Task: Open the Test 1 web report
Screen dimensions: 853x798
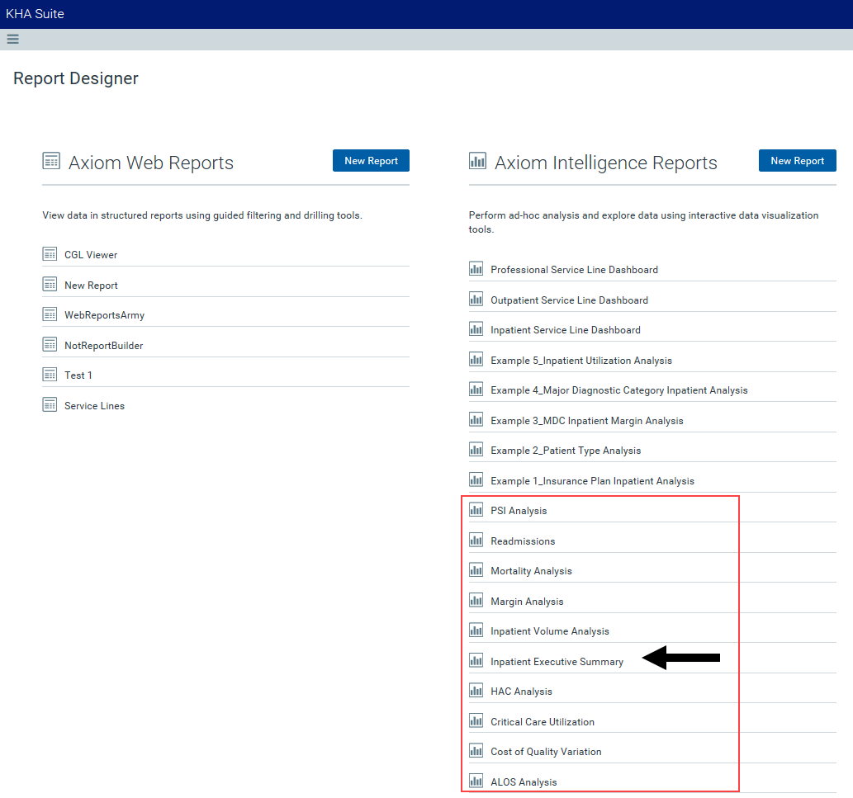Action: coord(78,375)
